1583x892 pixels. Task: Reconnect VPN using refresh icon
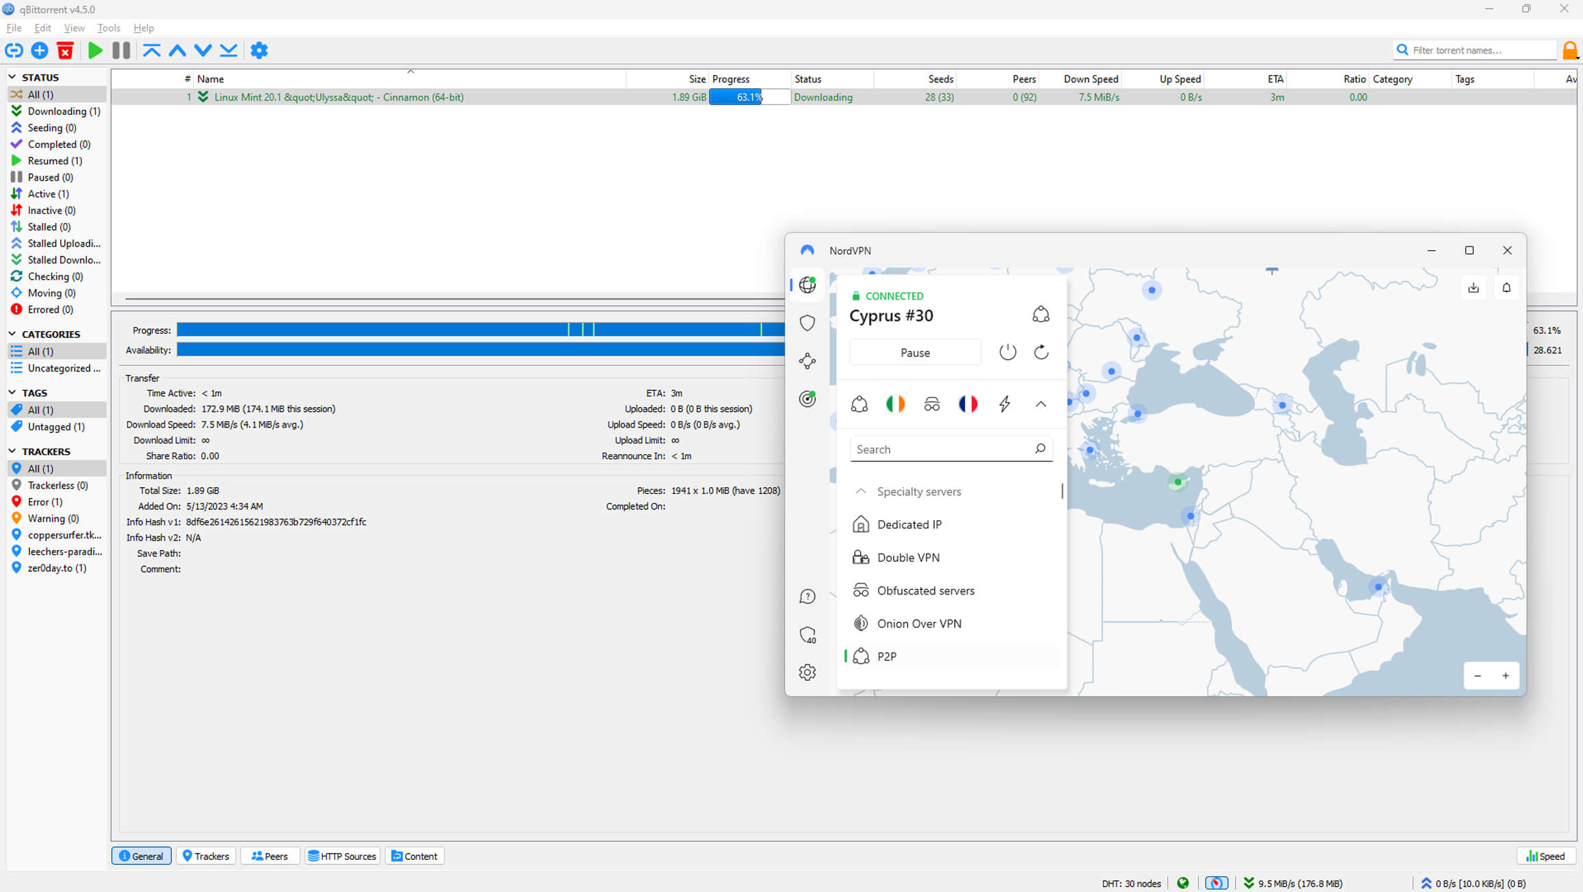coord(1041,352)
